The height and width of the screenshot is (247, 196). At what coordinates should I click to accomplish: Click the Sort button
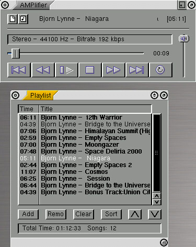point(111,214)
